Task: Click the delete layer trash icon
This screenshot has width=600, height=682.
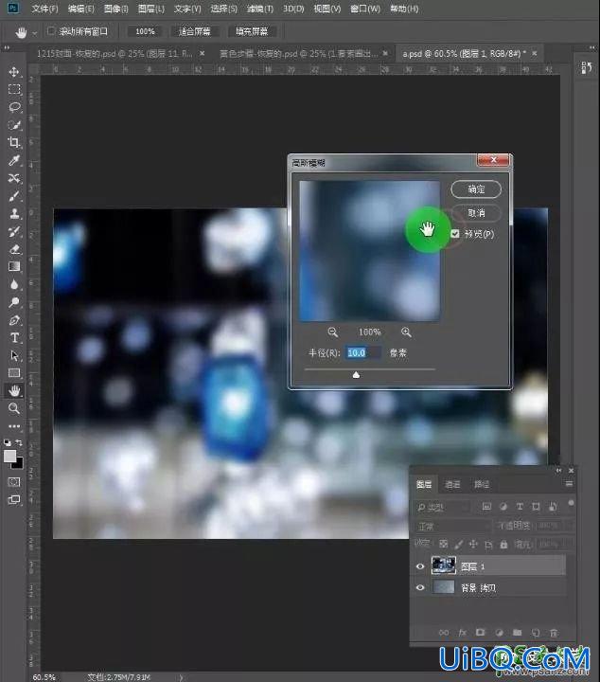Action: tap(554, 633)
